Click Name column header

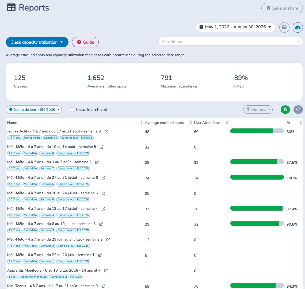pos(12,123)
